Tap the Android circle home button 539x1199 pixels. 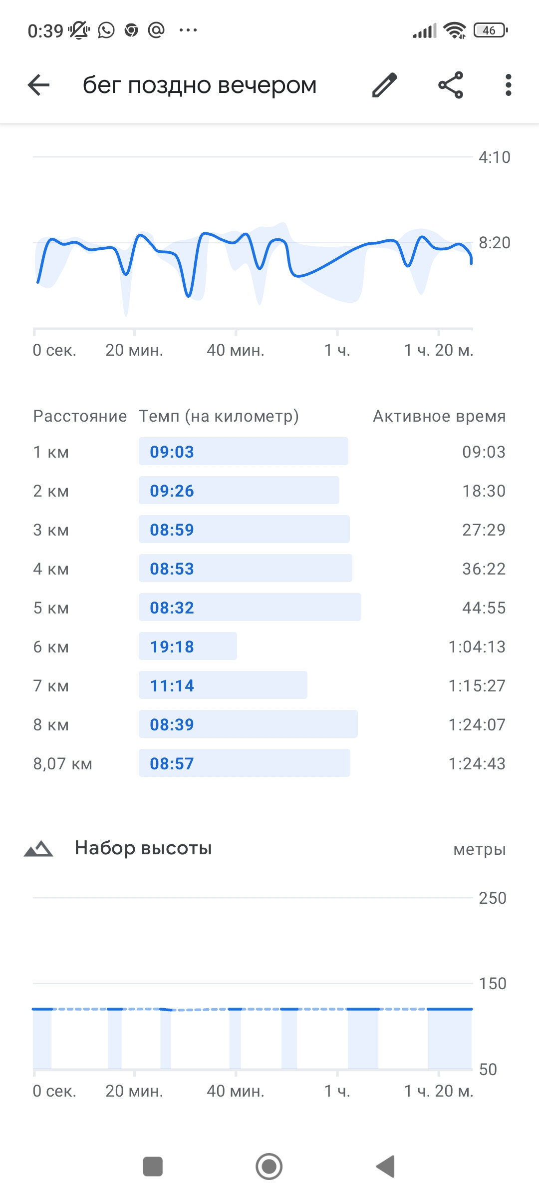pyautogui.click(x=269, y=1167)
